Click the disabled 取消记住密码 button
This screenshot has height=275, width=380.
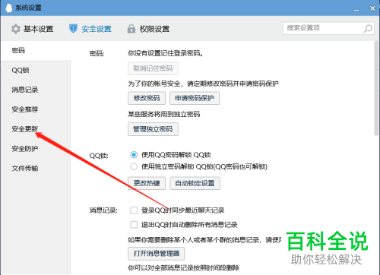(153, 68)
